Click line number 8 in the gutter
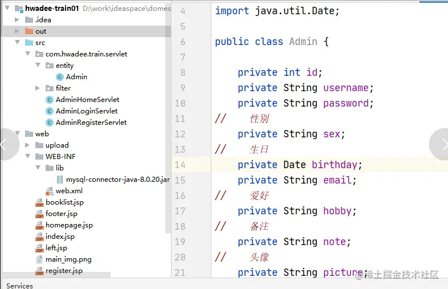The width and height of the screenshot is (448, 289). point(183,72)
